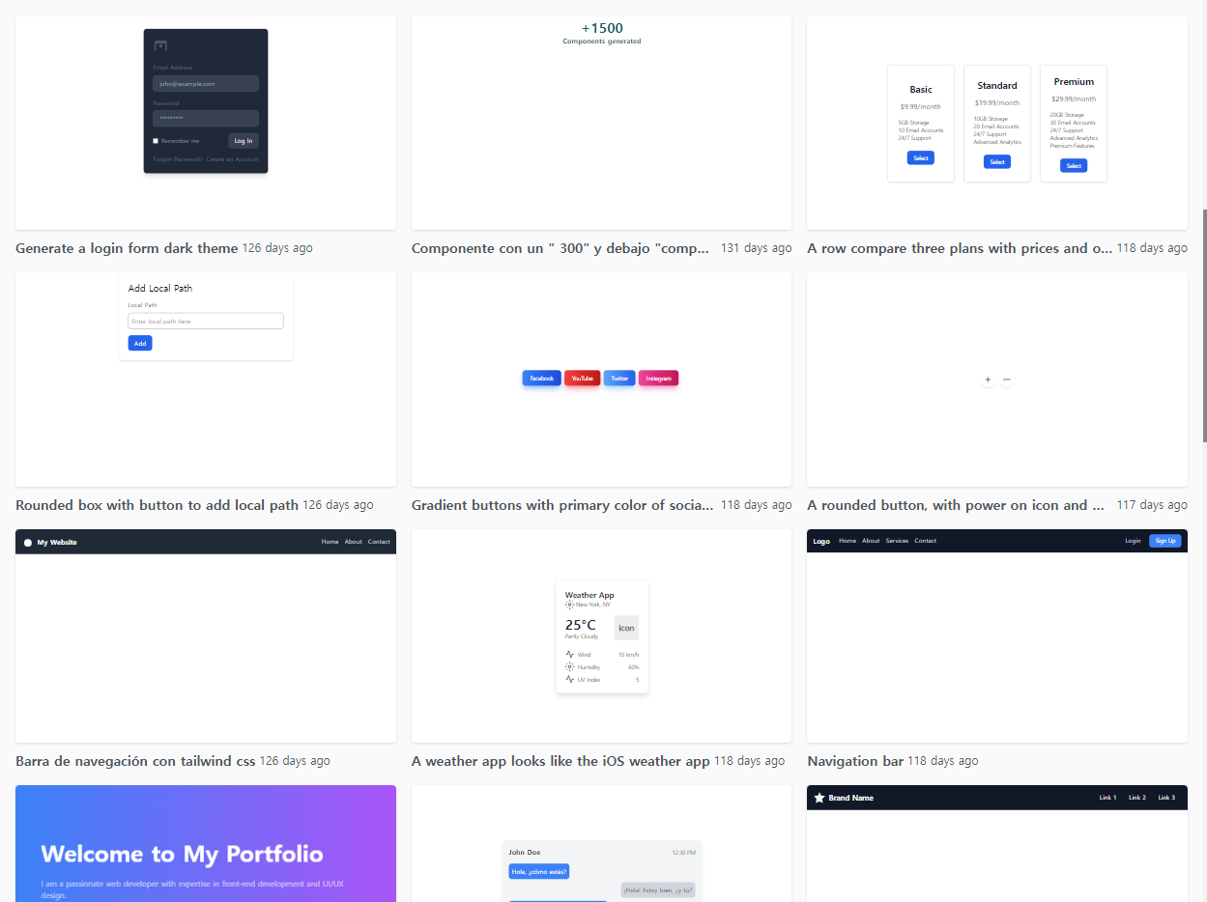Click the '¡Hola! Estoy bien, ¿y tú?' reply bubble
This screenshot has height=902, width=1207.
[658, 890]
